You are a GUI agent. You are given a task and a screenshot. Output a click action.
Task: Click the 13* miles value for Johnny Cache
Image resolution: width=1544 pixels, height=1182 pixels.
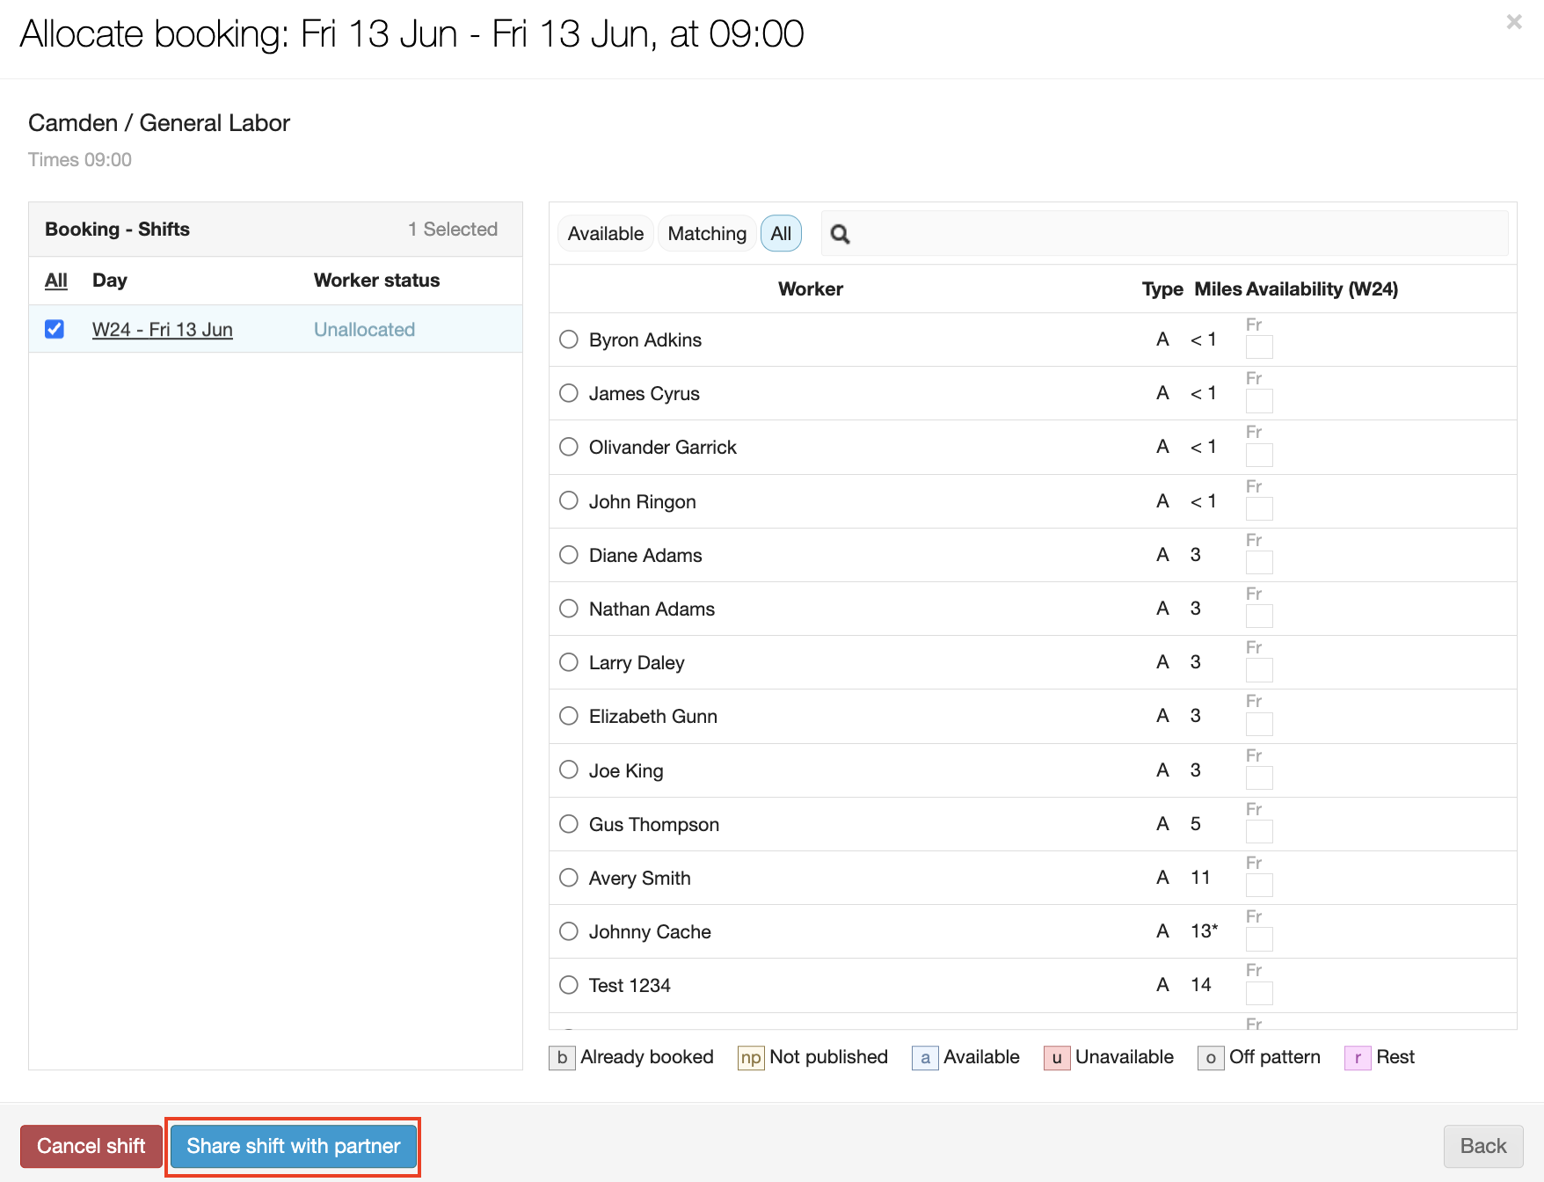pos(1205,931)
